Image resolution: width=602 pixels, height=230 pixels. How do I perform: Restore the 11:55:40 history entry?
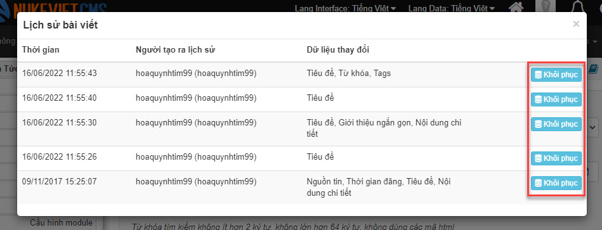pyautogui.click(x=556, y=99)
